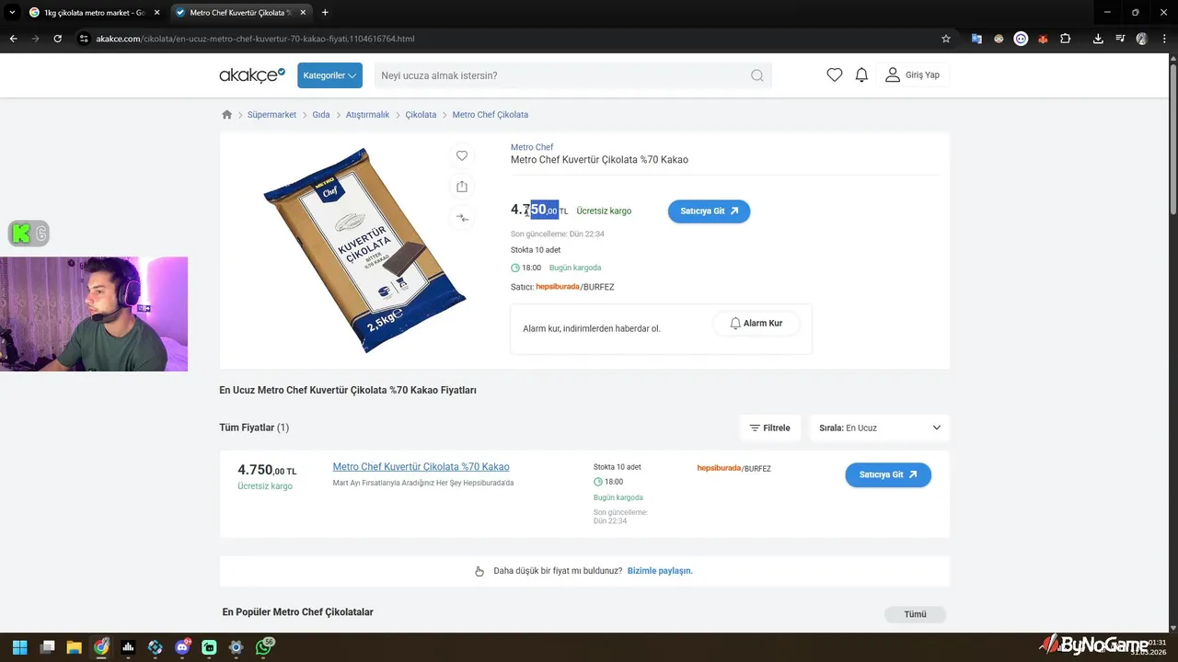Click the browser forward arrow

point(35,39)
